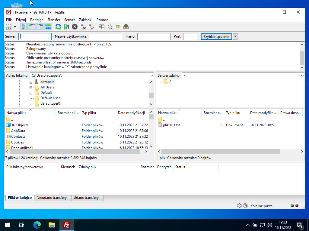309x231 pixels.
Task: Open the quick connect history dropdown
Action: pos(235,36)
